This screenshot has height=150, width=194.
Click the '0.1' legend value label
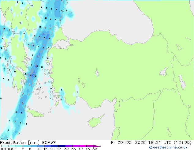pyautogui.click(x=3, y=149)
